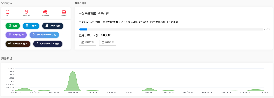This screenshot has height=98, width=274.
Task: Click the waveform icon in Surge button
Action: [x=10, y=35]
